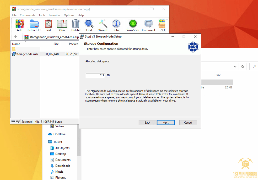Select Videos in Explorer navigation pane
Image resolution: width=258 pixels, height=180 pixels.
(x=57, y=126)
